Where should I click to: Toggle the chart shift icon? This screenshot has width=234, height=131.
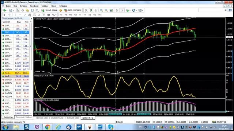click(122, 10)
